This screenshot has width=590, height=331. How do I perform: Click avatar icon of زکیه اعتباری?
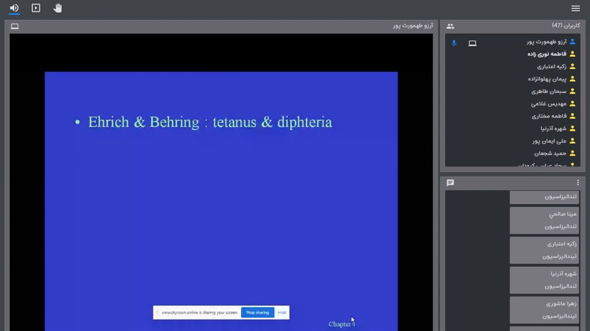point(572,67)
